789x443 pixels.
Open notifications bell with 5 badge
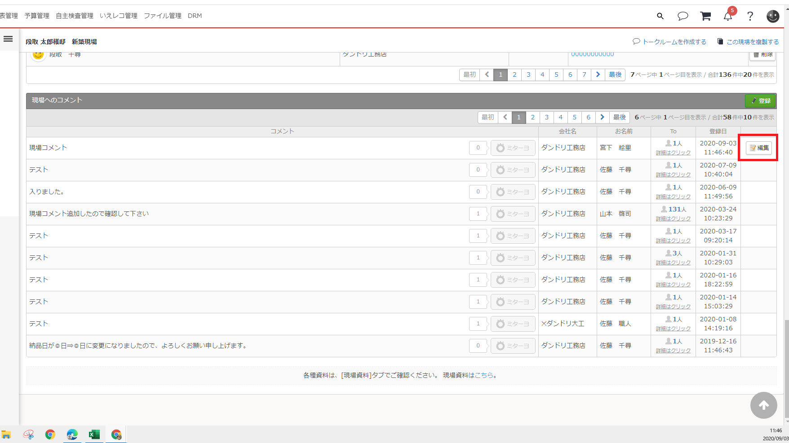coord(728,16)
